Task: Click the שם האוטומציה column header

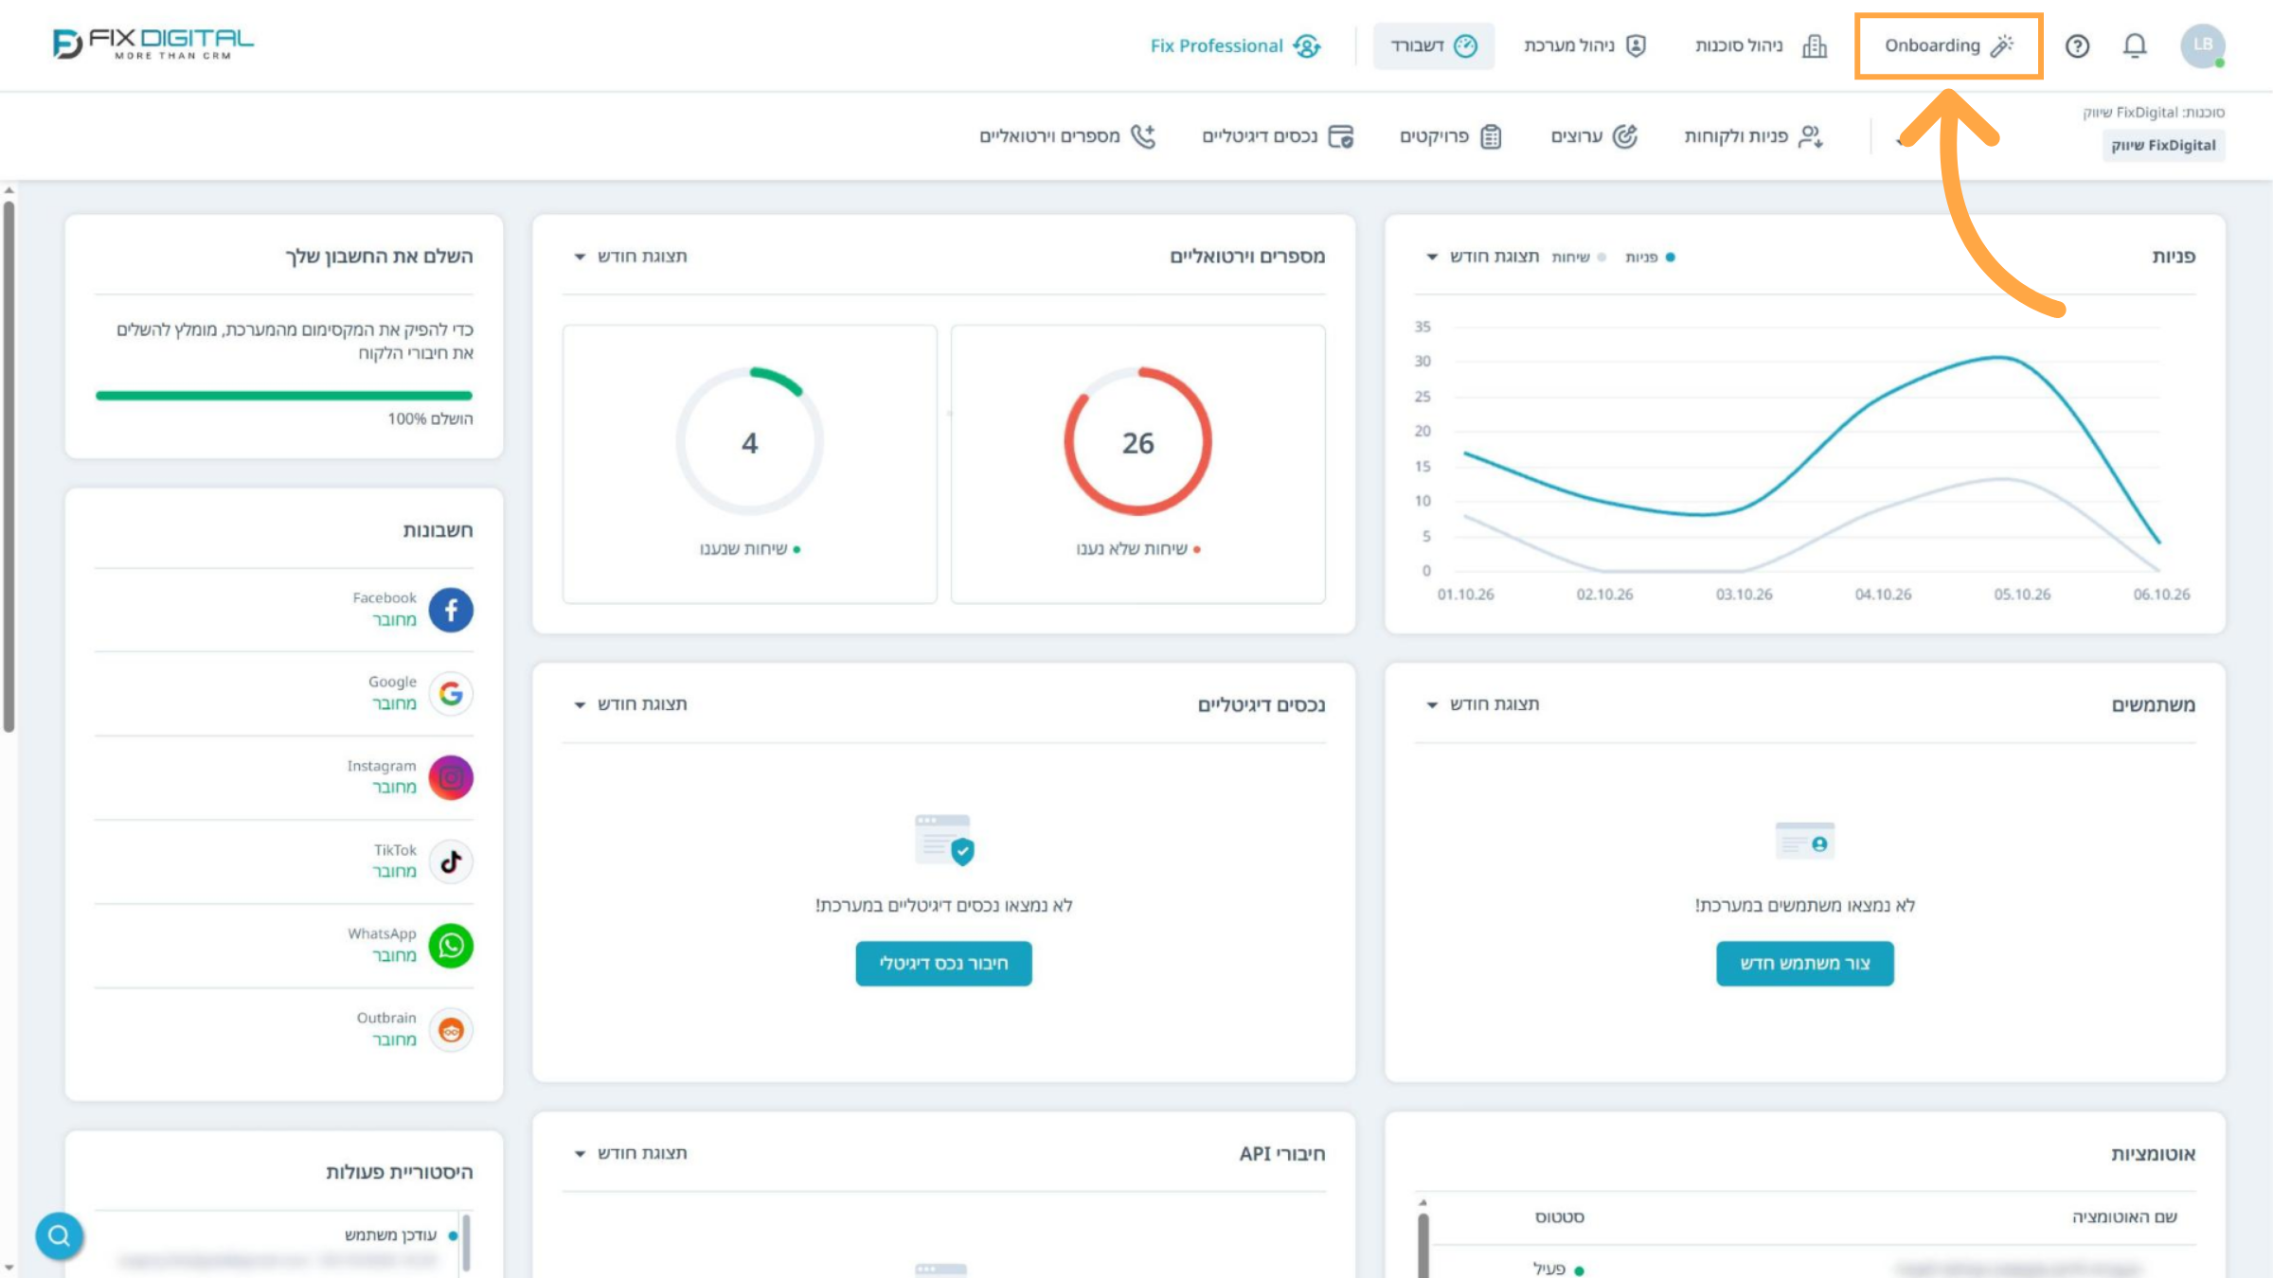Action: 2124,1217
